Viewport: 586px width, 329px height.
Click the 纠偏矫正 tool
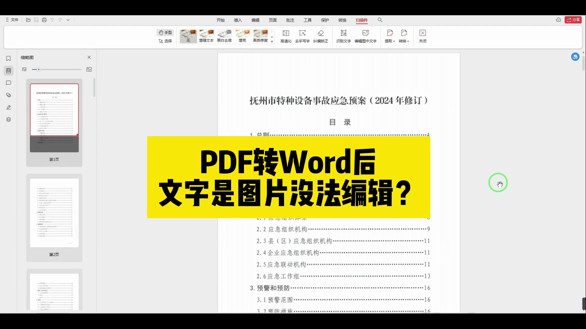click(x=320, y=36)
